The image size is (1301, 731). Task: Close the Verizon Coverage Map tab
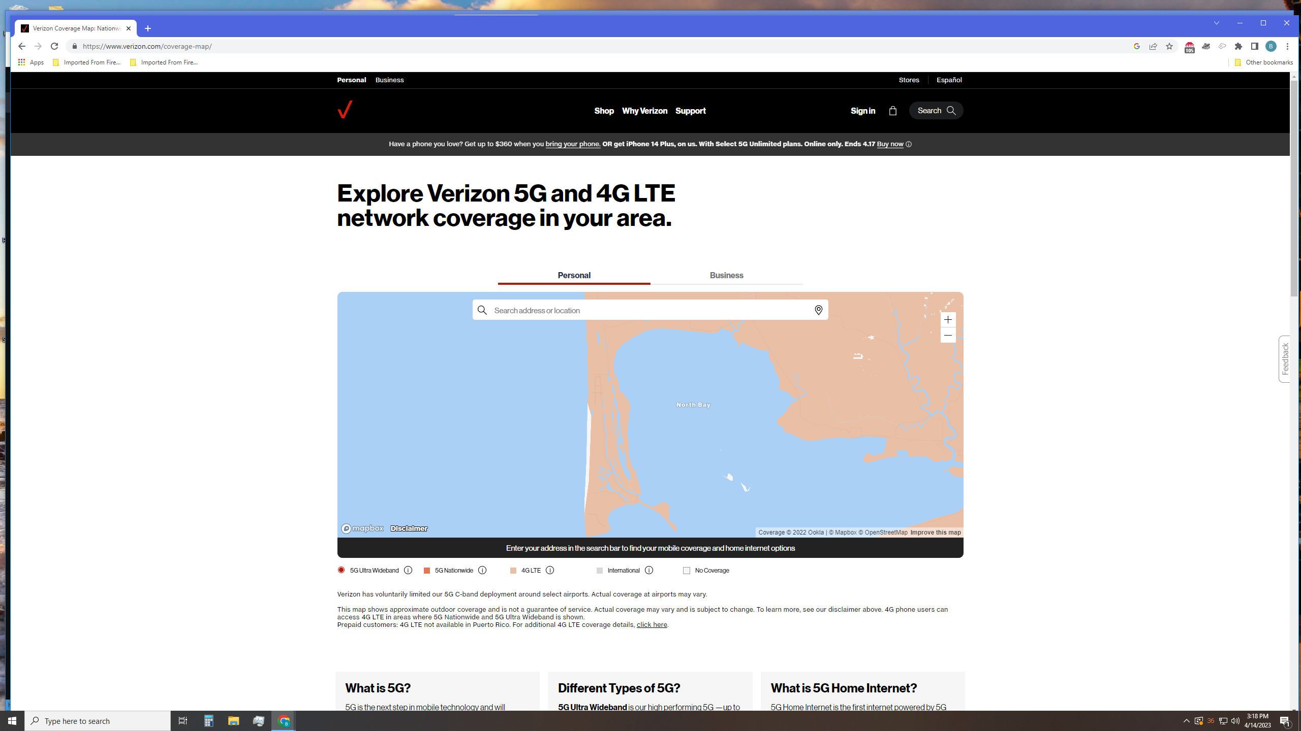coord(129,28)
